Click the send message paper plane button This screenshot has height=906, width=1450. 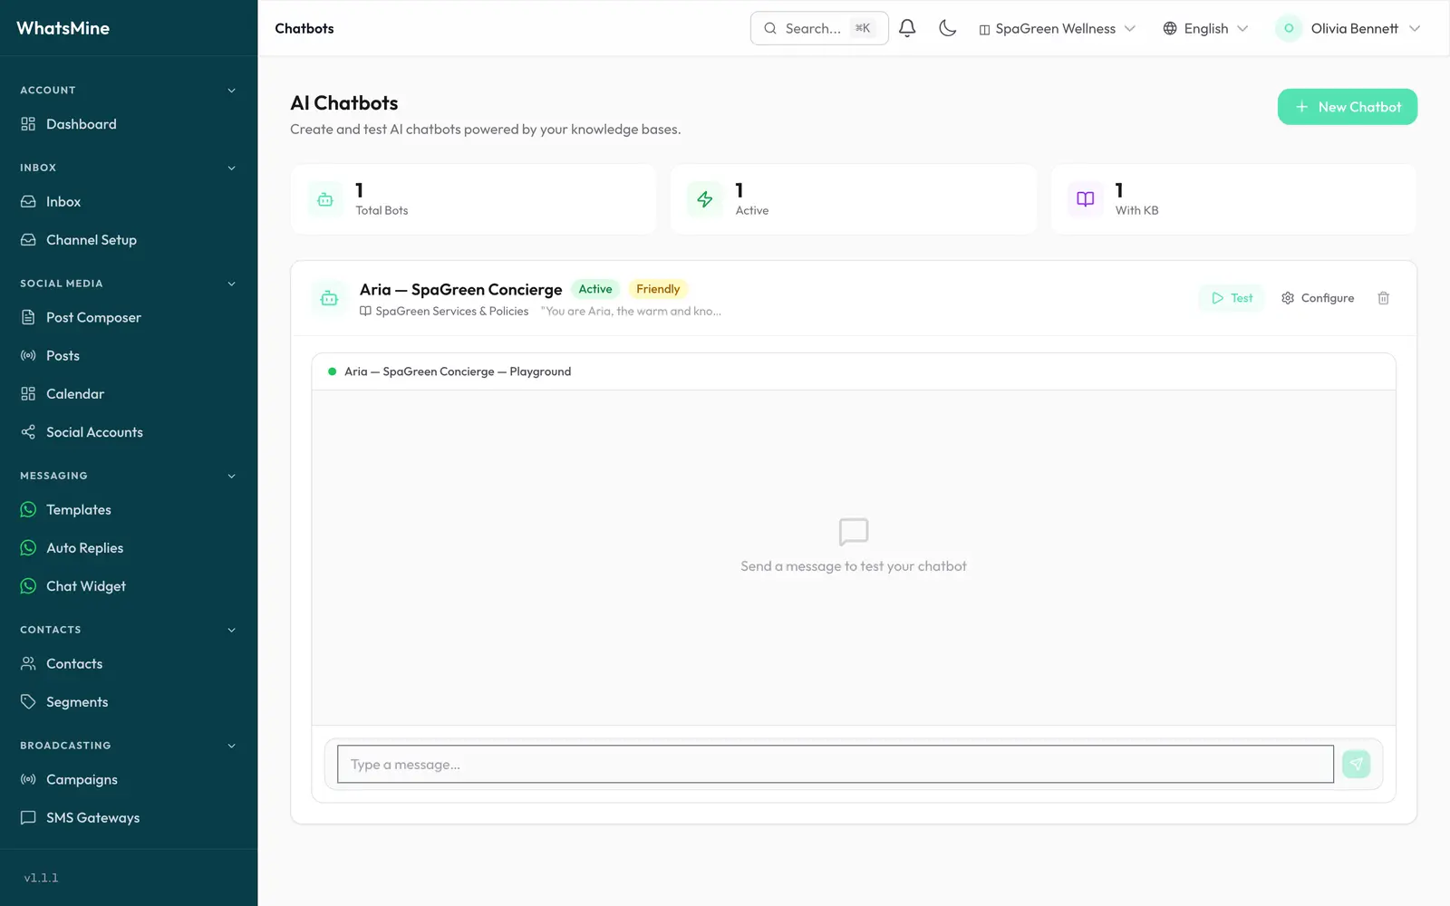click(1356, 764)
